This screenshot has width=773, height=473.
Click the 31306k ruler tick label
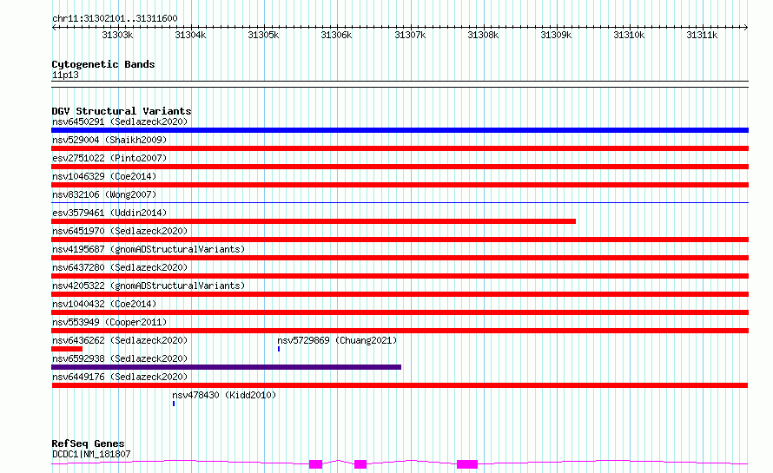coord(336,35)
